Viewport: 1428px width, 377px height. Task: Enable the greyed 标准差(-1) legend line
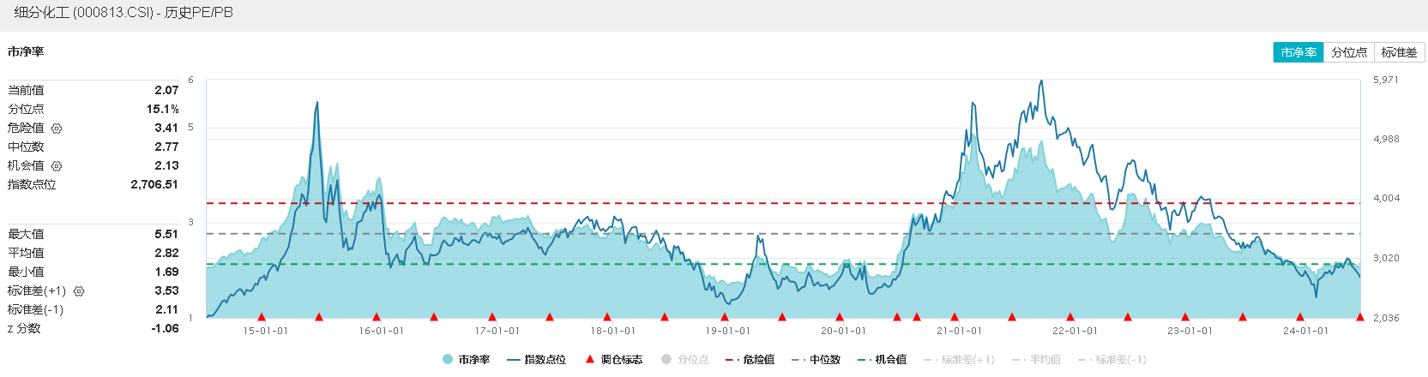coord(1112,360)
